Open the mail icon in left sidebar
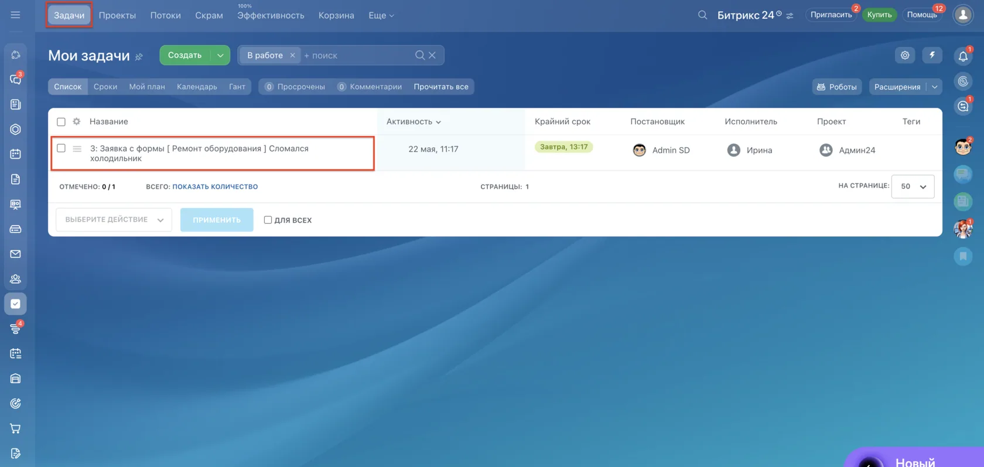Viewport: 984px width, 467px height. point(15,254)
